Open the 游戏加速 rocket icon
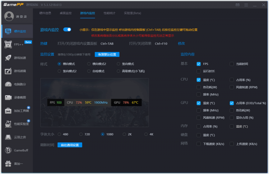 (8, 58)
